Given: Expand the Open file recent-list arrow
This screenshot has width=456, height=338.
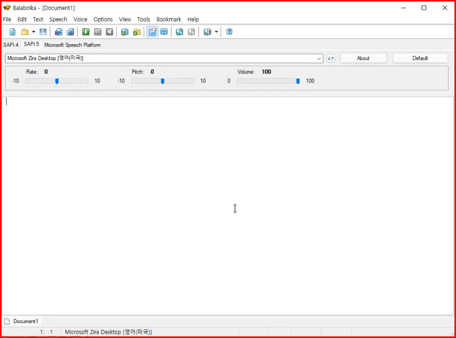Looking at the screenshot, I should pyautogui.click(x=33, y=32).
